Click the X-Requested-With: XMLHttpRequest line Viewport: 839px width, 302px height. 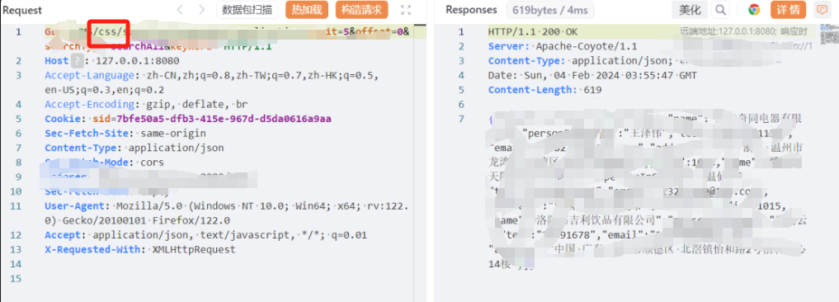click(140, 249)
